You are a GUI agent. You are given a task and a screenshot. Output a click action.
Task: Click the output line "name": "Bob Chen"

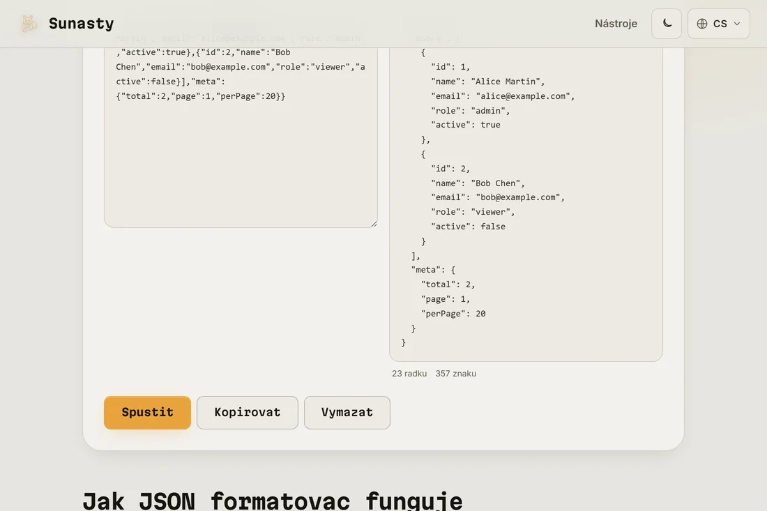click(x=478, y=183)
